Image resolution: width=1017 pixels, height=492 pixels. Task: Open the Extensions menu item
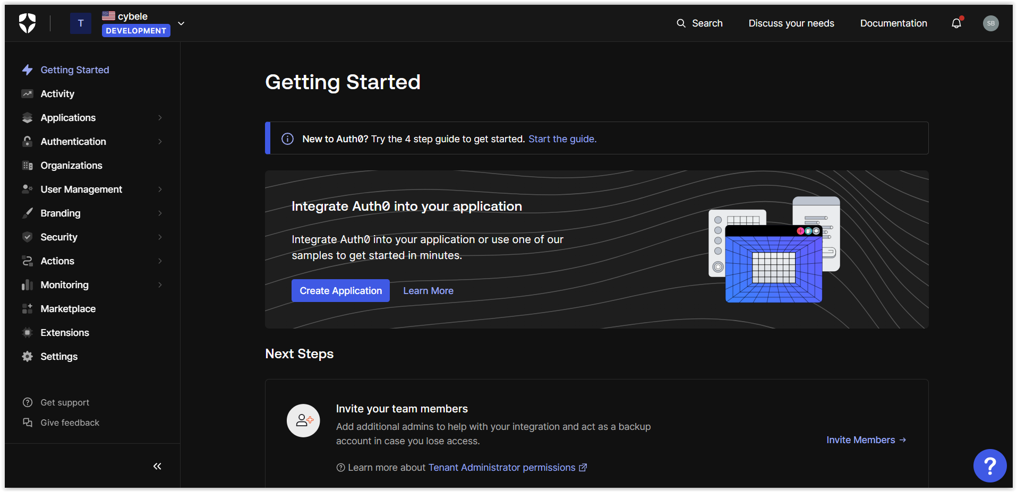pyautogui.click(x=65, y=333)
